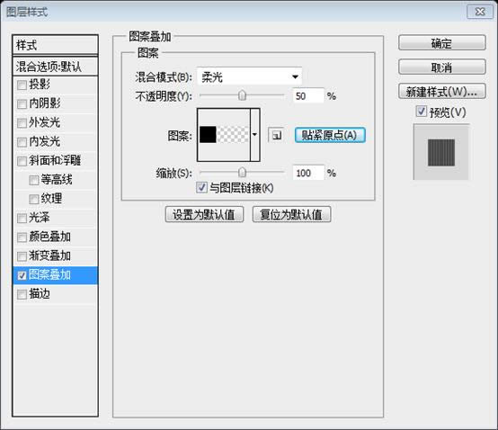The height and width of the screenshot is (430, 498).
Task: Toggle the 与图层链接 link with layer checkbox
Action: pos(201,187)
